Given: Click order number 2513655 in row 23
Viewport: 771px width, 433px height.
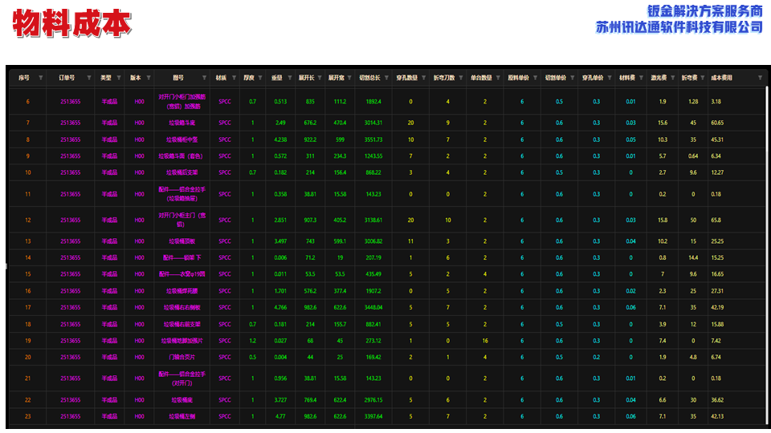Looking at the screenshot, I should click(x=70, y=416).
